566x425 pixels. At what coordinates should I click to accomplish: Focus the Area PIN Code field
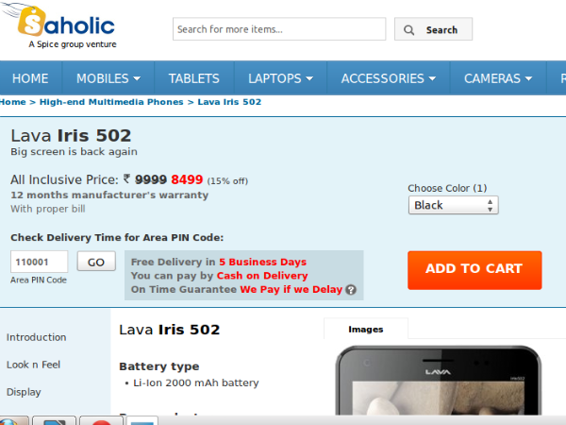coord(40,262)
